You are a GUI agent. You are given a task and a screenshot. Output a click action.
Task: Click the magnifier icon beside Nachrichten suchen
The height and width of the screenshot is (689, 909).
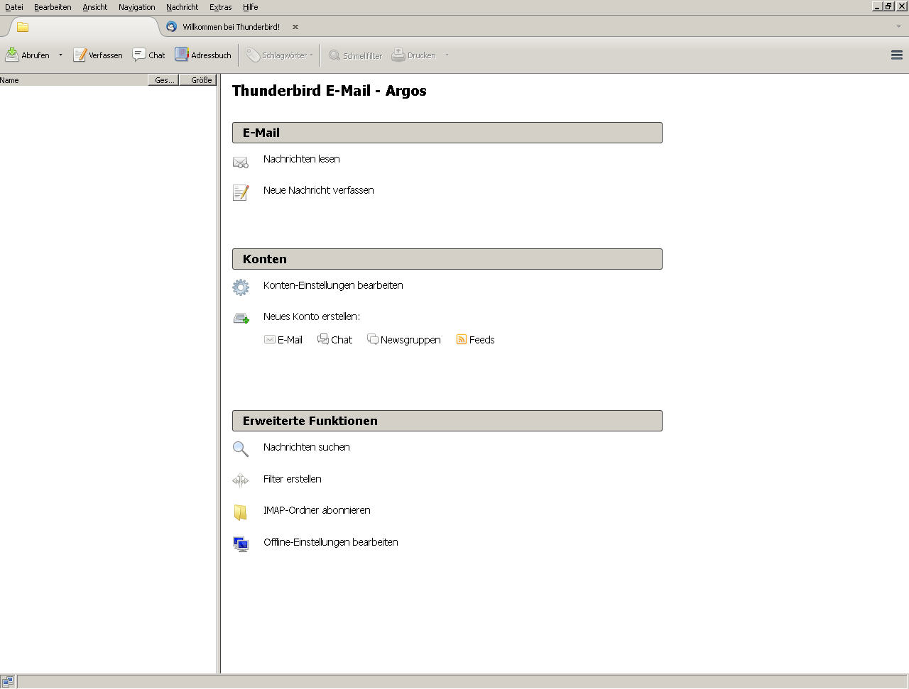pyautogui.click(x=241, y=449)
